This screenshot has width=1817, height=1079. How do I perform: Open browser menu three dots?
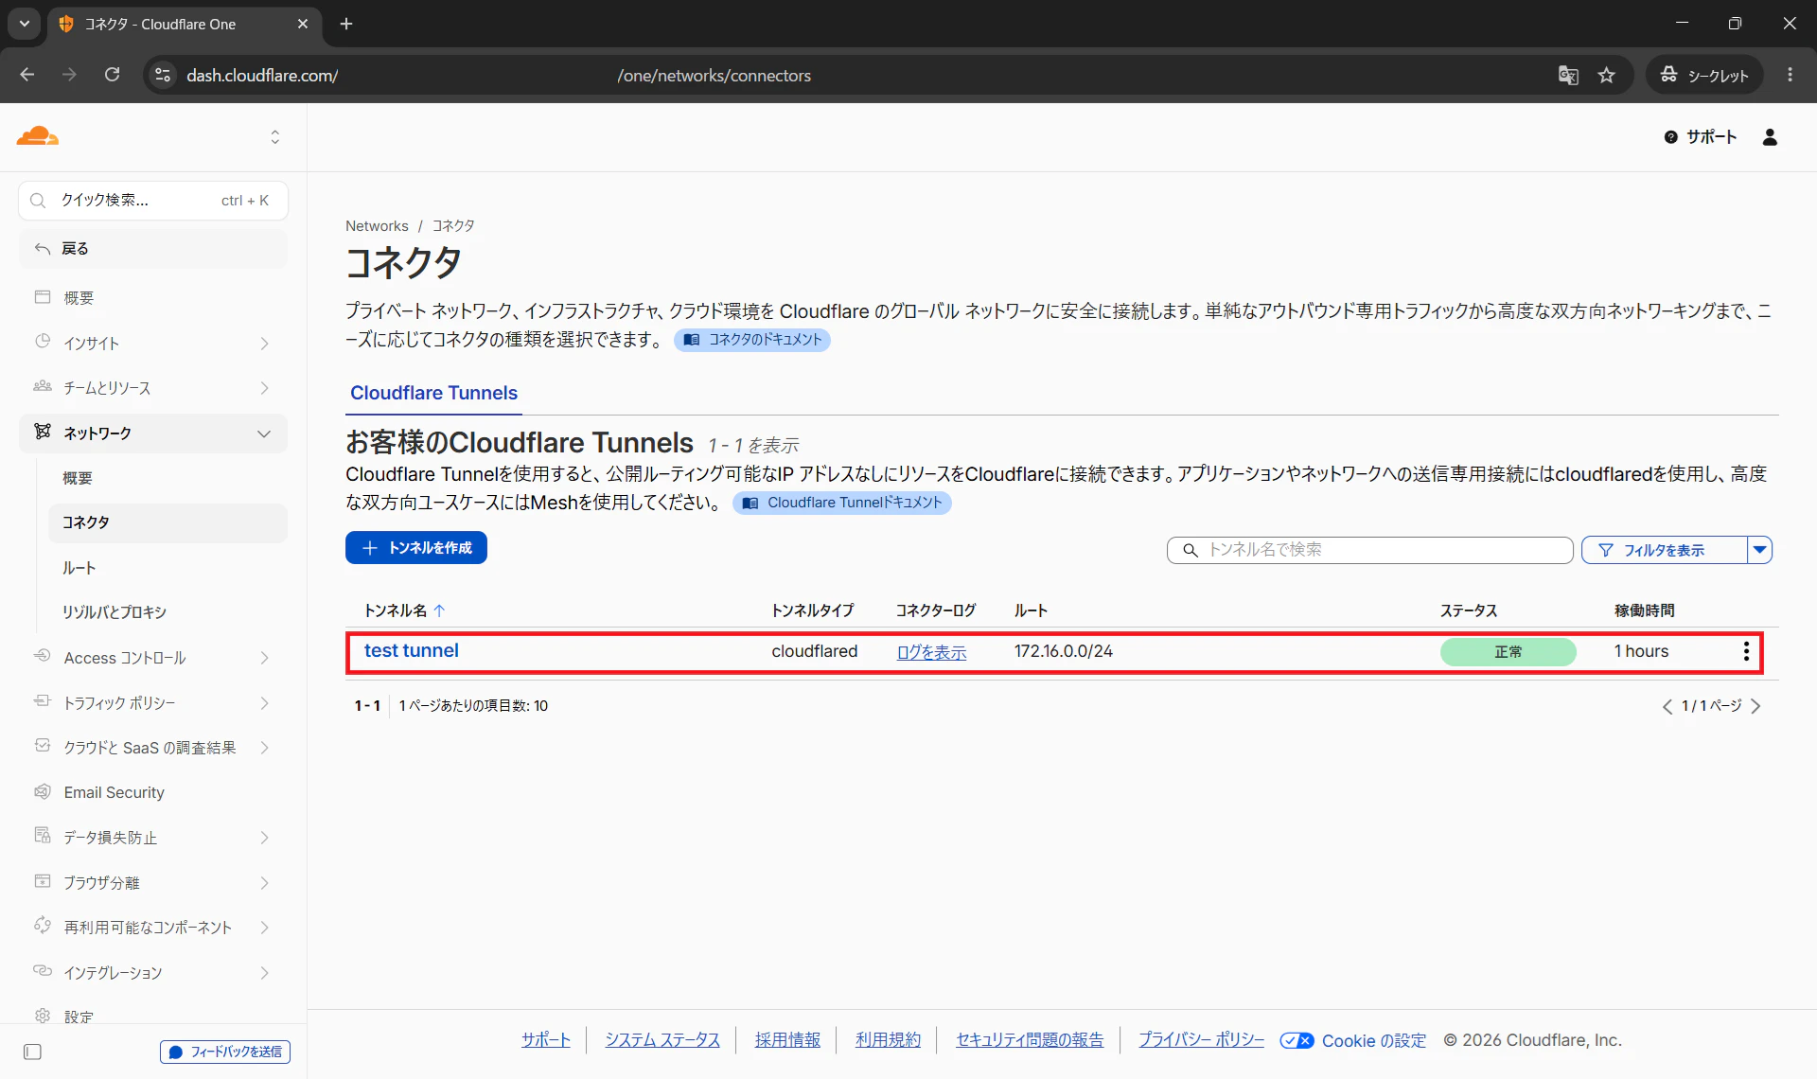point(1790,75)
